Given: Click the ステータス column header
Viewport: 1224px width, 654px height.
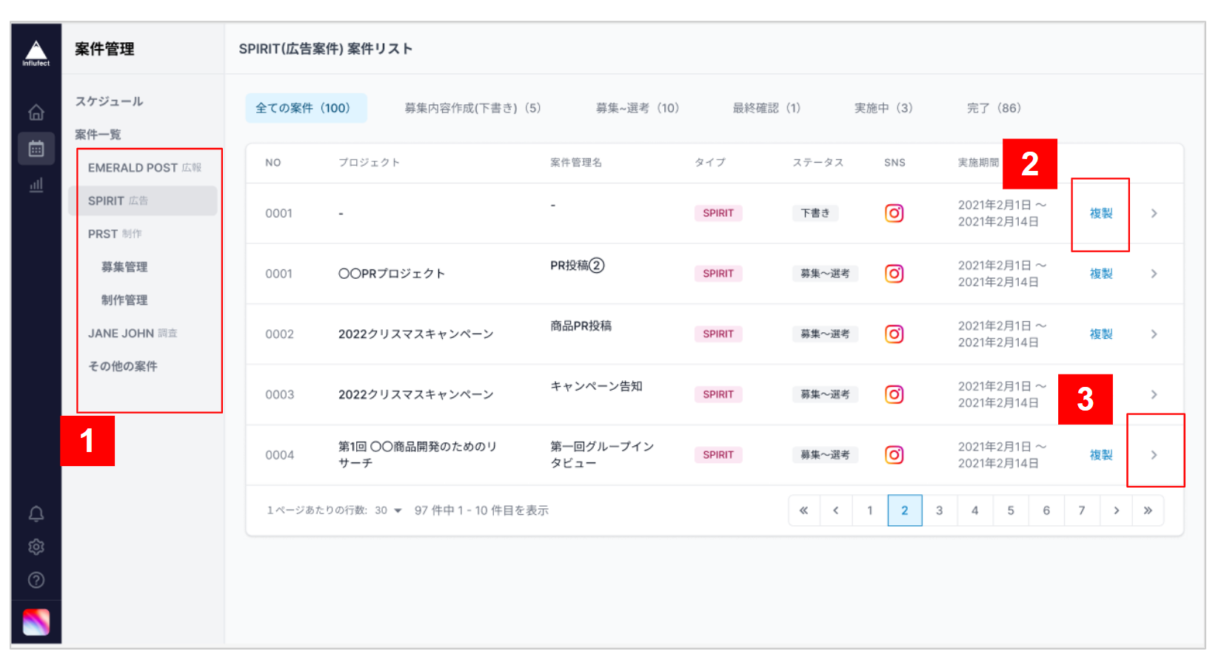Looking at the screenshot, I should (x=818, y=163).
